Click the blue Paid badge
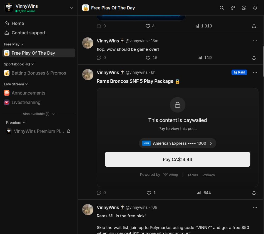The image size is (264, 234). [239, 72]
